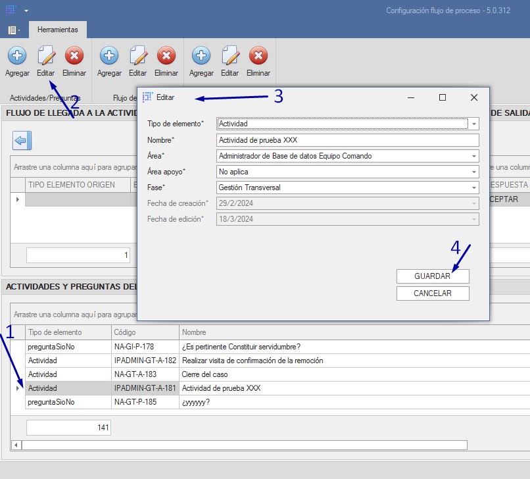Open the application menu button beside Herramientas
This screenshot has height=479, width=530.
point(13,30)
